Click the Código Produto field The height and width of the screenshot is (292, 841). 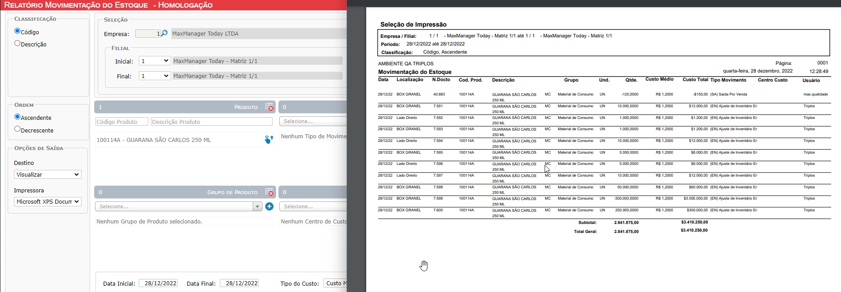[x=122, y=122]
